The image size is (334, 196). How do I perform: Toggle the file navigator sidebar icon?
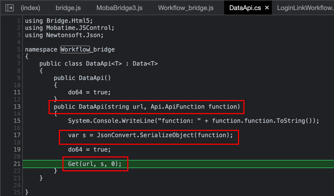tap(9, 8)
